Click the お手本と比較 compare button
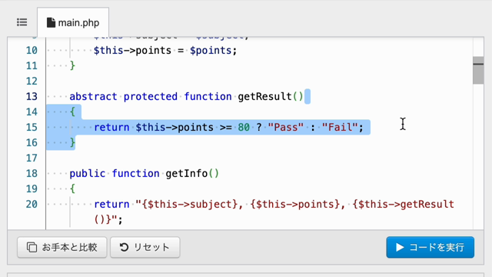This screenshot has width=492, height=277. point(61,248)
